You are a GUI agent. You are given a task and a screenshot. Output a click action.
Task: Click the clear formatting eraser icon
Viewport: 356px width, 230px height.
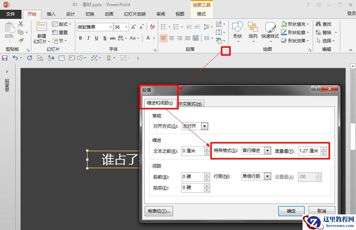click(x=152, y=27)
